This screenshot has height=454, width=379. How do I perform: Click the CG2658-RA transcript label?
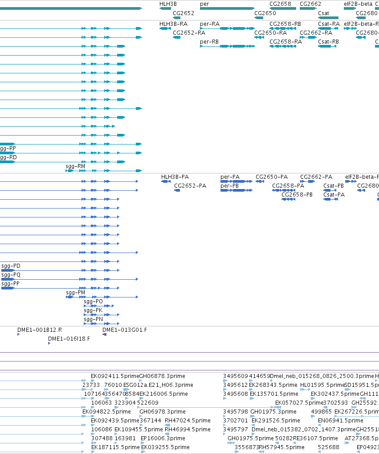coord(285,42)
